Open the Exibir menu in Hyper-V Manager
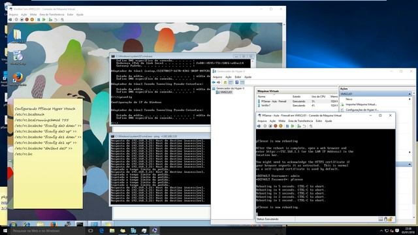Viewport: 418px width, 235px height. (238, 77)
